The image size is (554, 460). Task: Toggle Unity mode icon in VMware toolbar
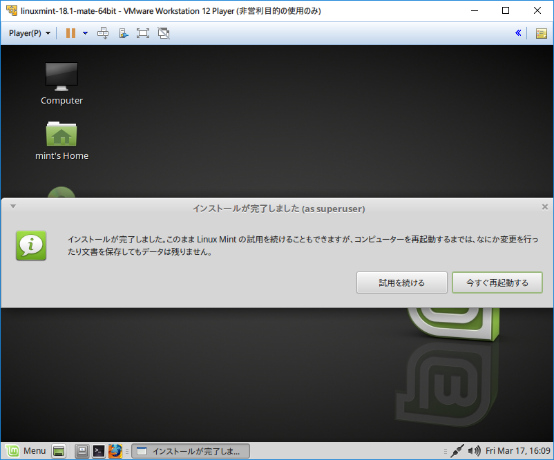pyautogui.click(x=164, y=33)
